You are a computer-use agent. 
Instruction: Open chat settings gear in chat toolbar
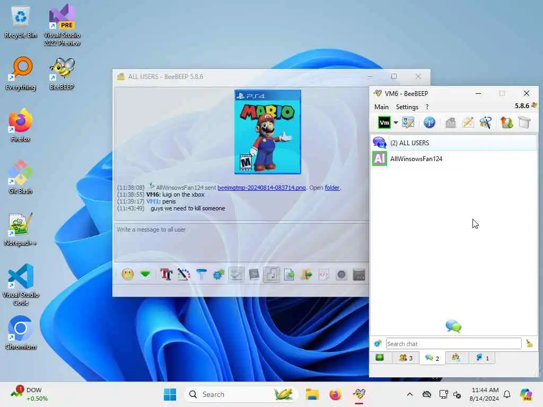218,275
